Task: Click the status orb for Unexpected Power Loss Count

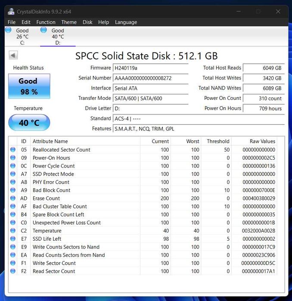Action: [13, 222]
